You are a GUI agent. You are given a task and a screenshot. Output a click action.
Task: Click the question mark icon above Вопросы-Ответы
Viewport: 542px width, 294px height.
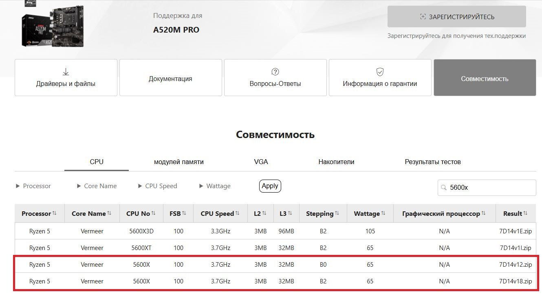point(275,72)
